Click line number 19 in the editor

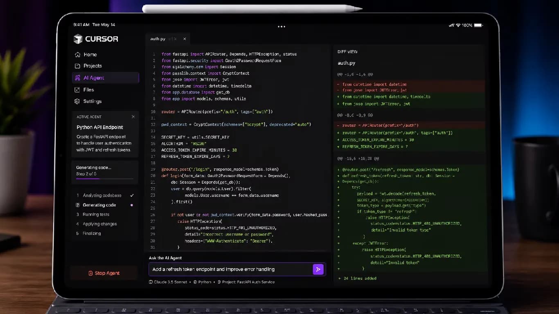click(x=153, y=169)
